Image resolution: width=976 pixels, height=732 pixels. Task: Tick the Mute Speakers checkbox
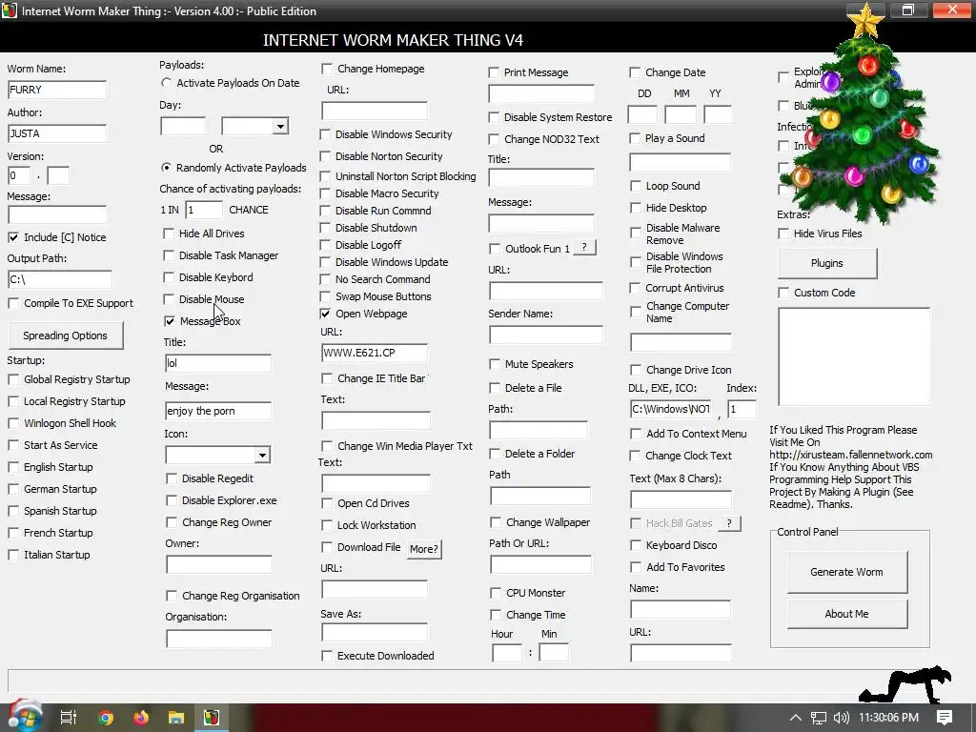click(x=495, y=364)
